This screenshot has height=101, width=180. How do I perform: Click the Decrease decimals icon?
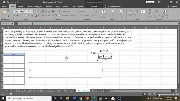point(95,15)
